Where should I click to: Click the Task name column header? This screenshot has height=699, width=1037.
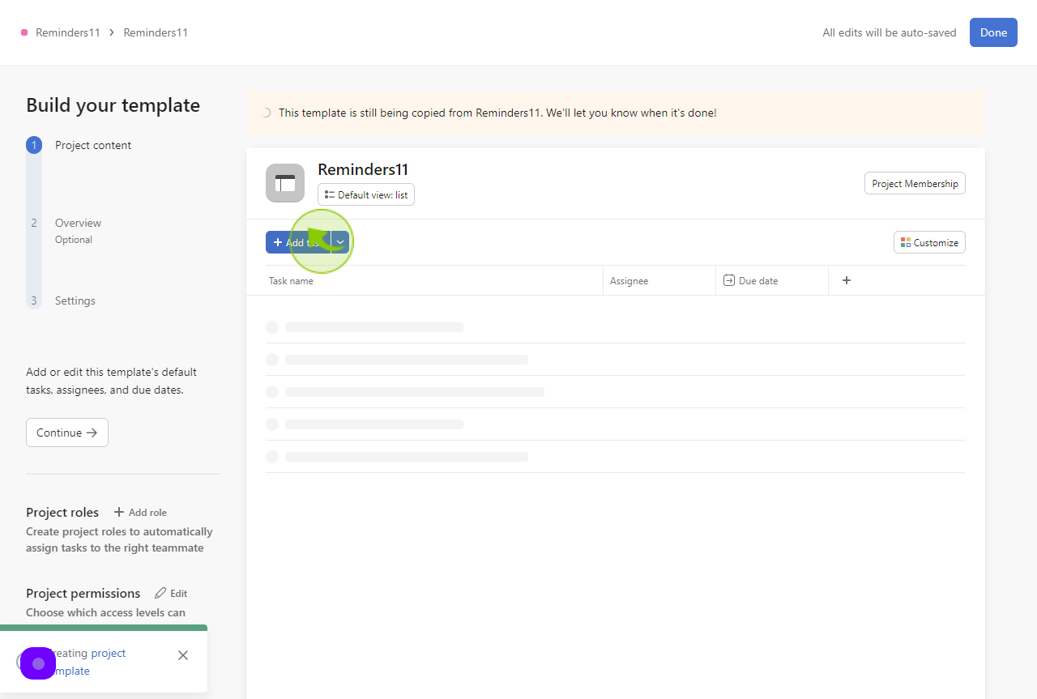point(434,280)
